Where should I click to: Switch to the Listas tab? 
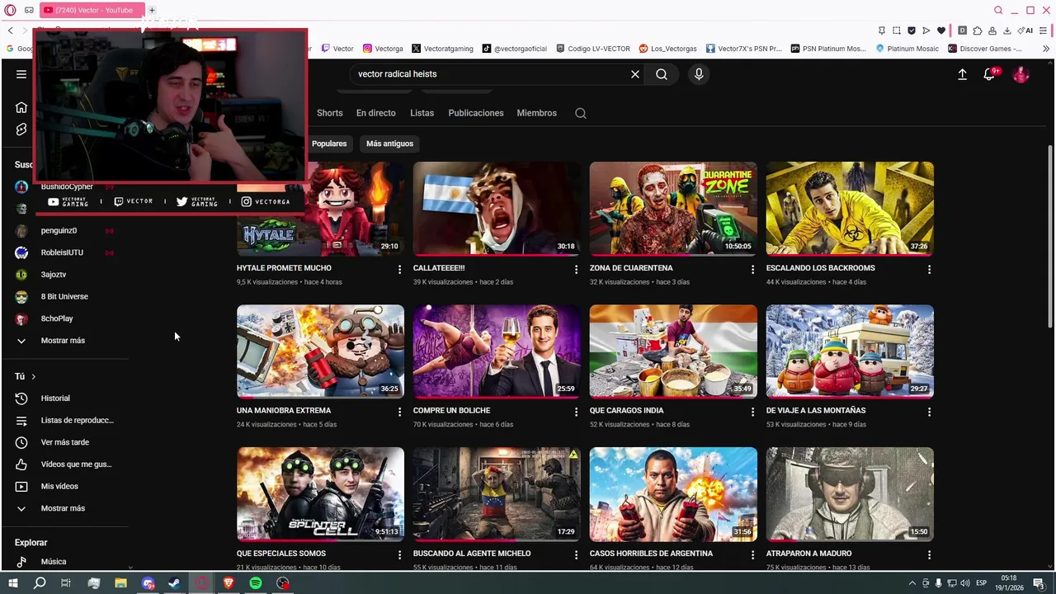(422, 113)
